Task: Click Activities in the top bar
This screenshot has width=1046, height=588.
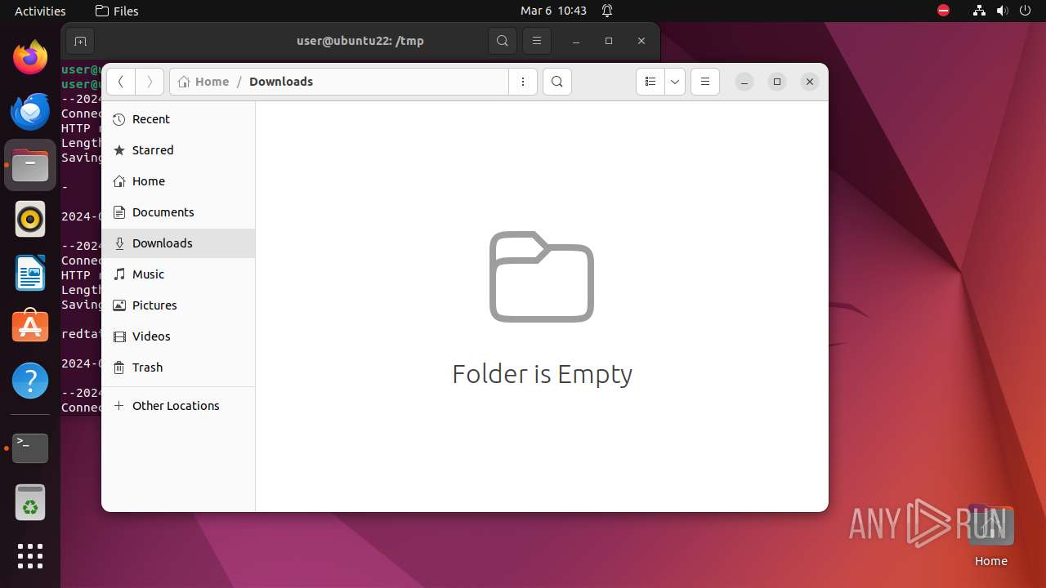Action: [x=40, y=11]
